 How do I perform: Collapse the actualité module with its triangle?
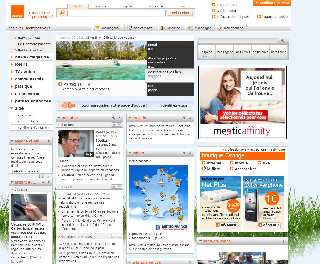tap(59, 118)
